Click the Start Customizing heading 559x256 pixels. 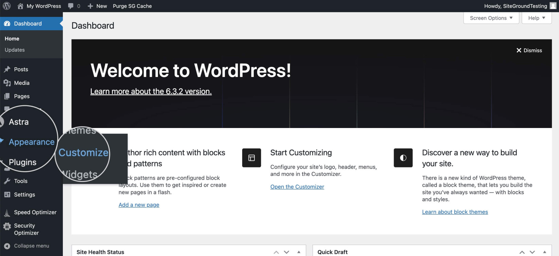coord(301,152)
